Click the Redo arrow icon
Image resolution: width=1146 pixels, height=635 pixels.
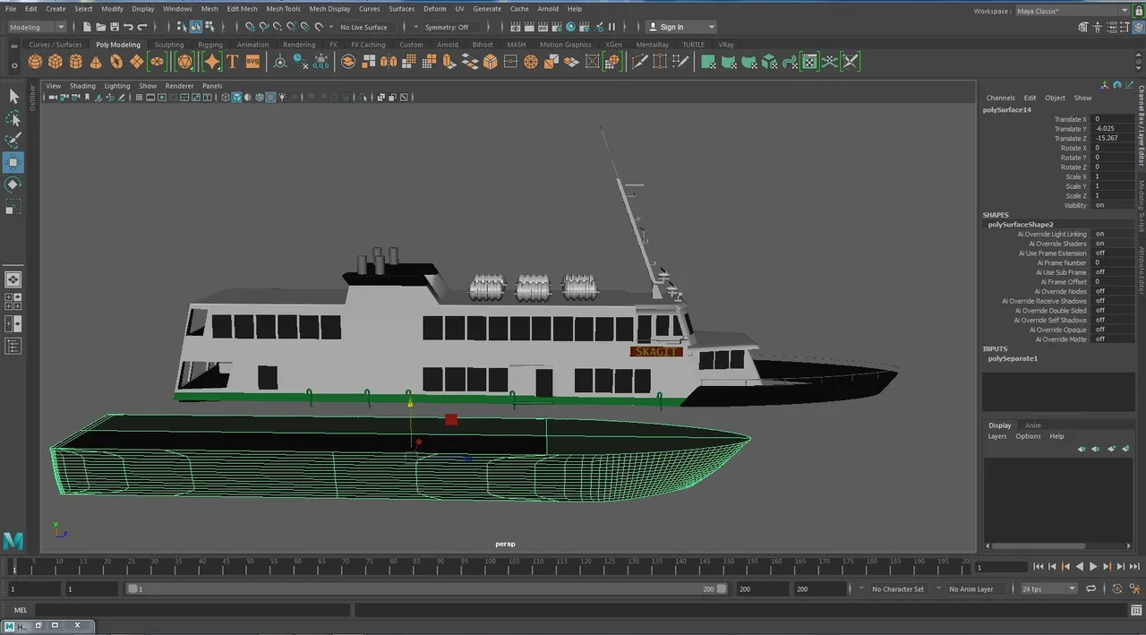pos(142,27)
